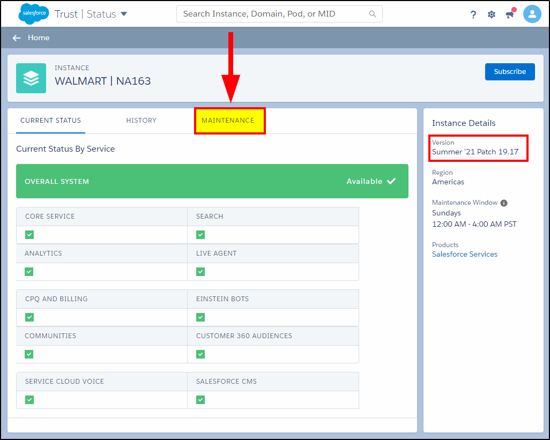550x440 pixels.
Task: Click the Current Status By Service heading
Action: coord(65,148)
